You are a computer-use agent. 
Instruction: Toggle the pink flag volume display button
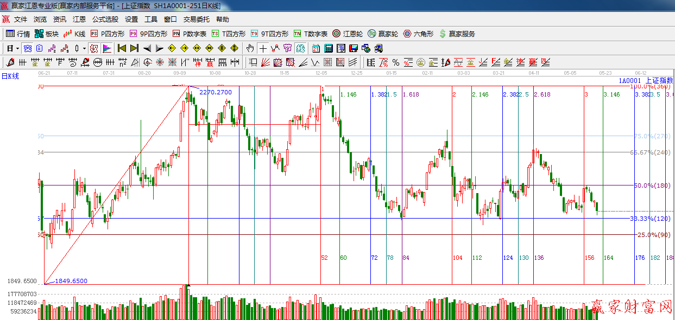[107, 48]
